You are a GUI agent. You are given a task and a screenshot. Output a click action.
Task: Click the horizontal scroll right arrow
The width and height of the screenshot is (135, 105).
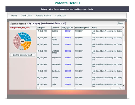pos(121,88)
